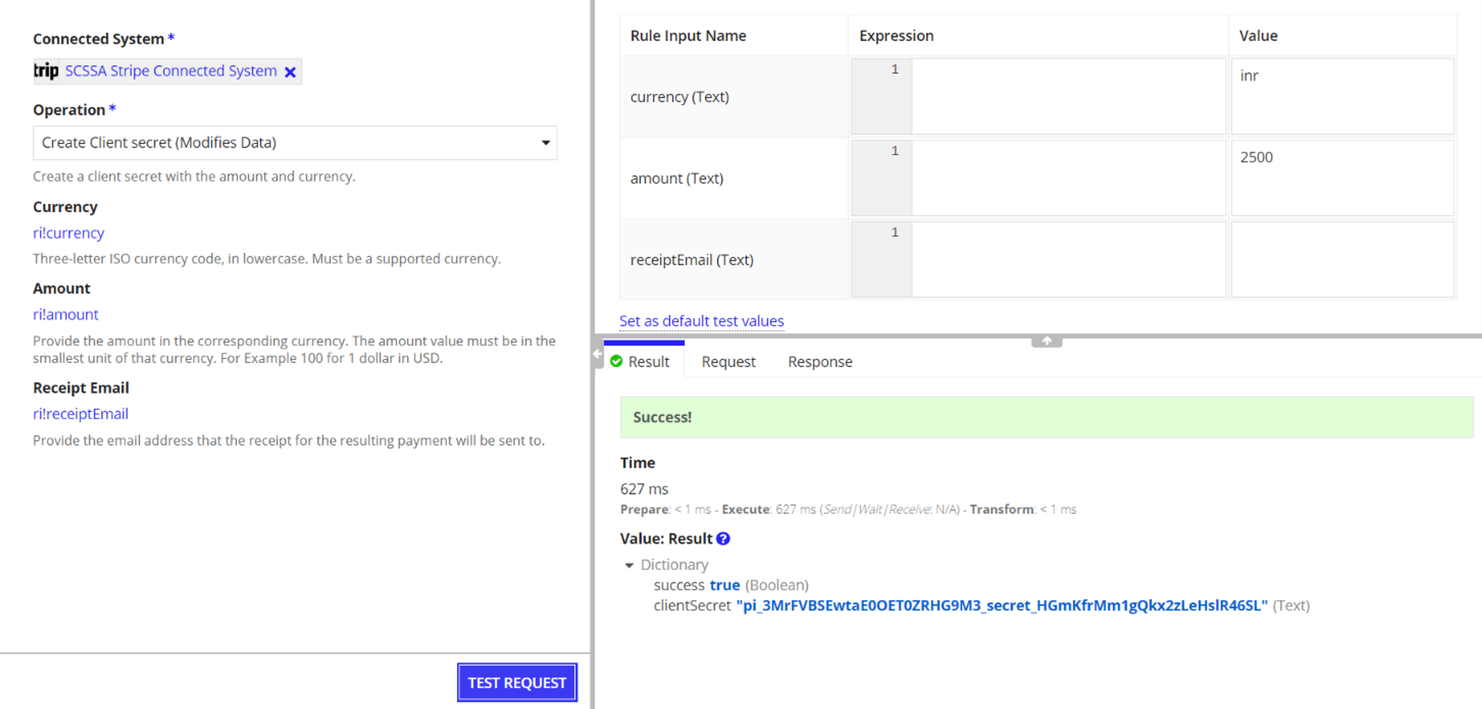
Task: Click the amount value field containing 2500
Action: [x=1342, y=178]
